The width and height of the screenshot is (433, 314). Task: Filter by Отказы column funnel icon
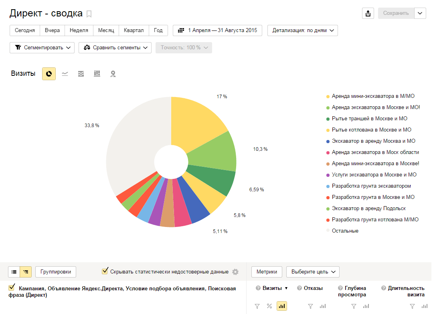pos(310,306)
